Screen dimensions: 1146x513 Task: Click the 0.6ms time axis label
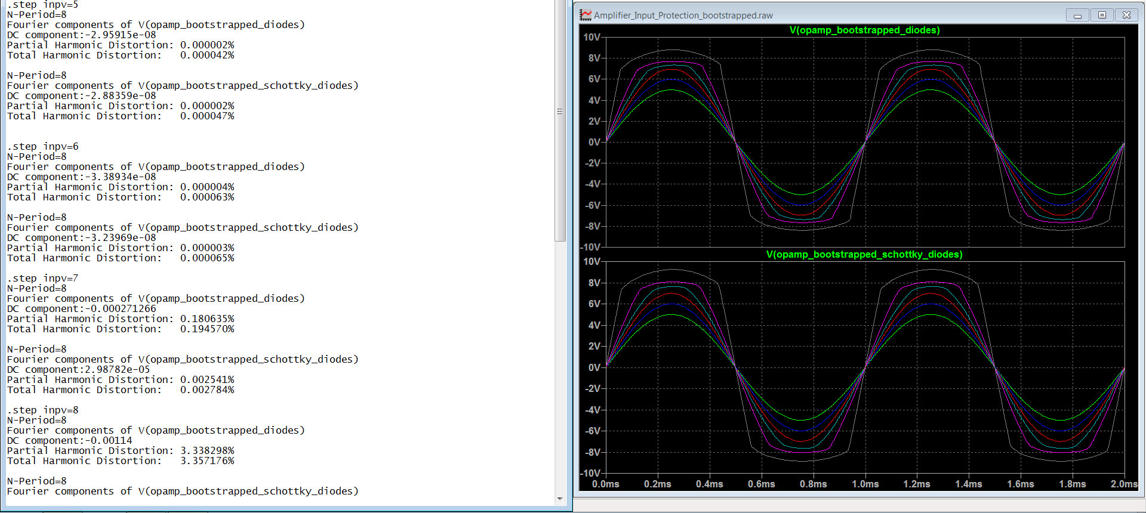[x=762, y=484]
